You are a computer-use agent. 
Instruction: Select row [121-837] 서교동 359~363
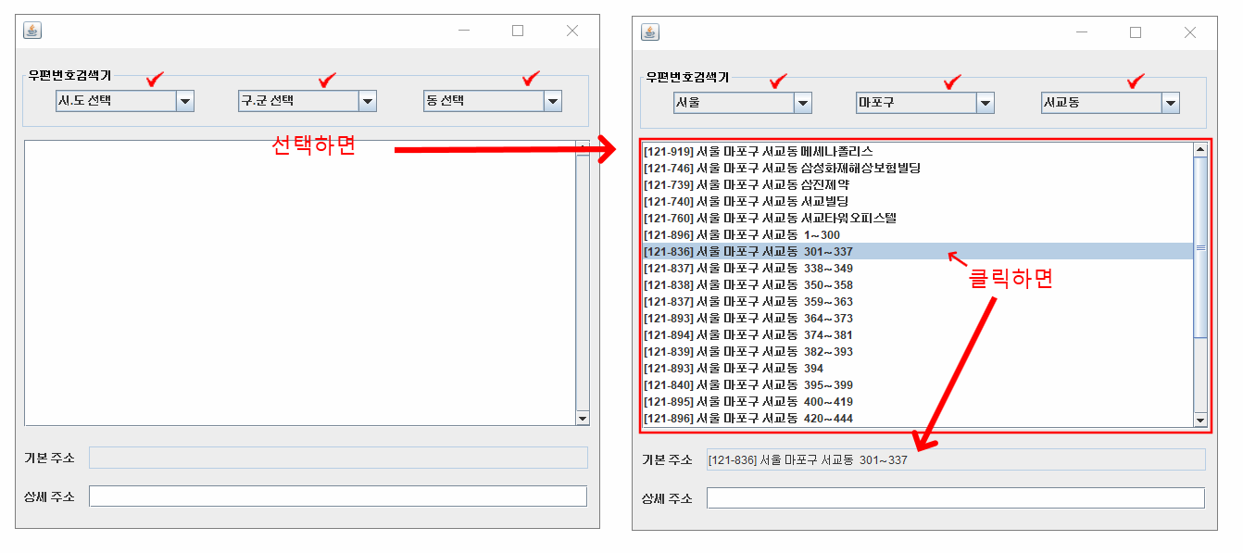[917, 301]
